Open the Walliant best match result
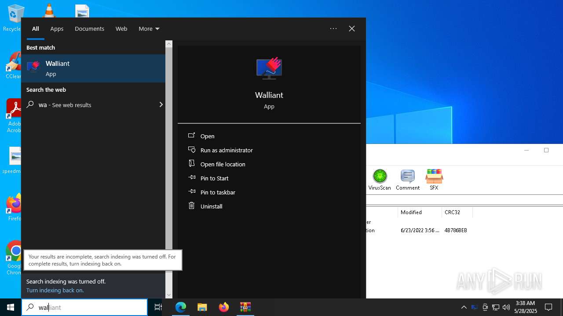The width and height of the screenshot is (563, 316). click(93, 68)
